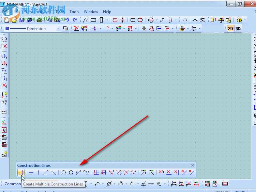The image size is (256, 192).
Task: Click the copy icon
Action: pos(49,20)
